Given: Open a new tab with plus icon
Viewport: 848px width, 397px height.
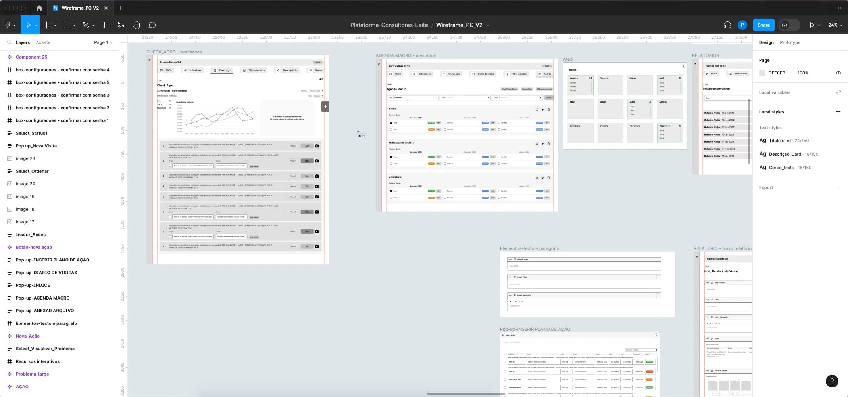Looking at the screenshot, I should point(121,8).
